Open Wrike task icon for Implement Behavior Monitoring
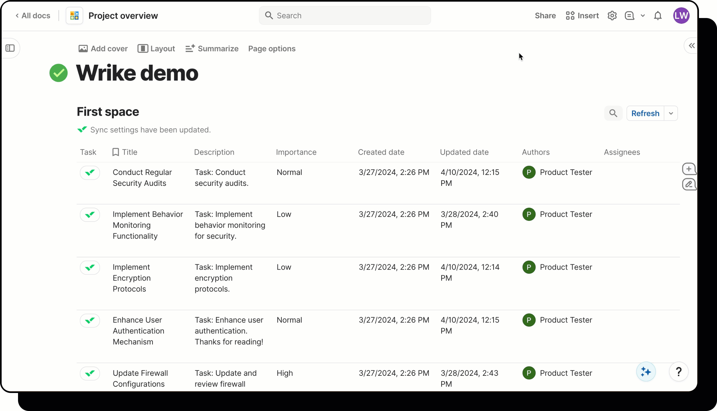This screenshot has width=717, height=411. [x=90, y=215]
